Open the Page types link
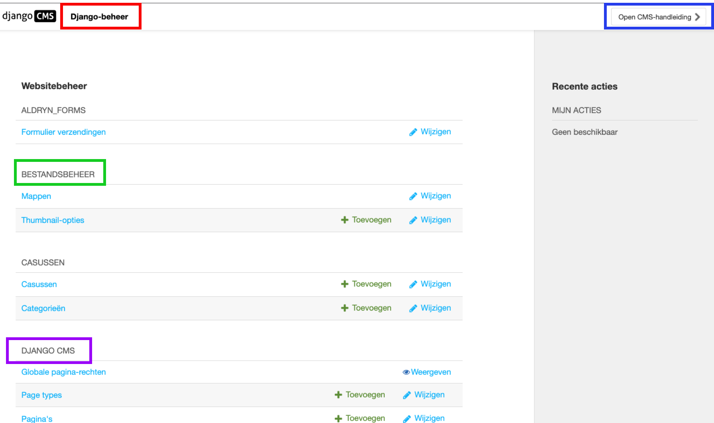 click(x=41, y=395)
